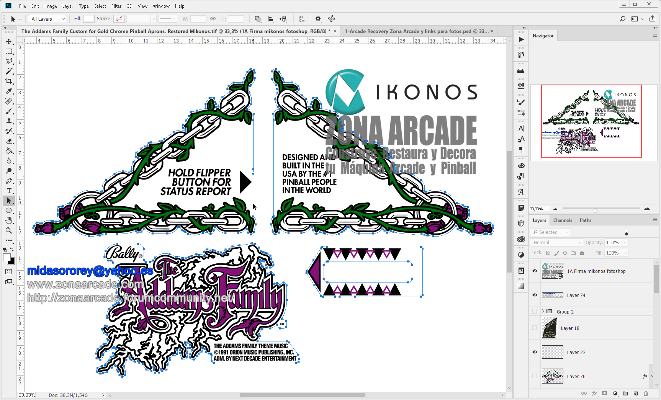Click the foreground color swatch
This screenshot has width=661, height=400.
click(7, 258)
